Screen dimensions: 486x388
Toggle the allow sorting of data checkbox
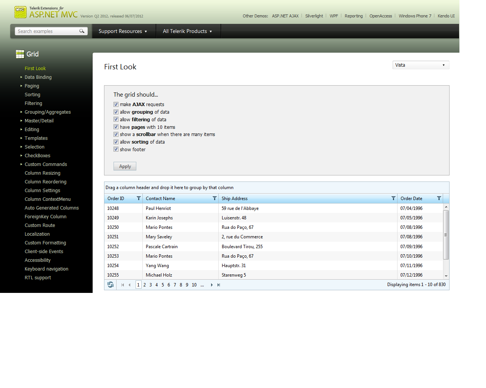[x=116, y=142]
